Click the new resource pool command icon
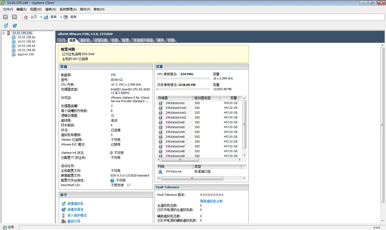 tap(64, 210)
